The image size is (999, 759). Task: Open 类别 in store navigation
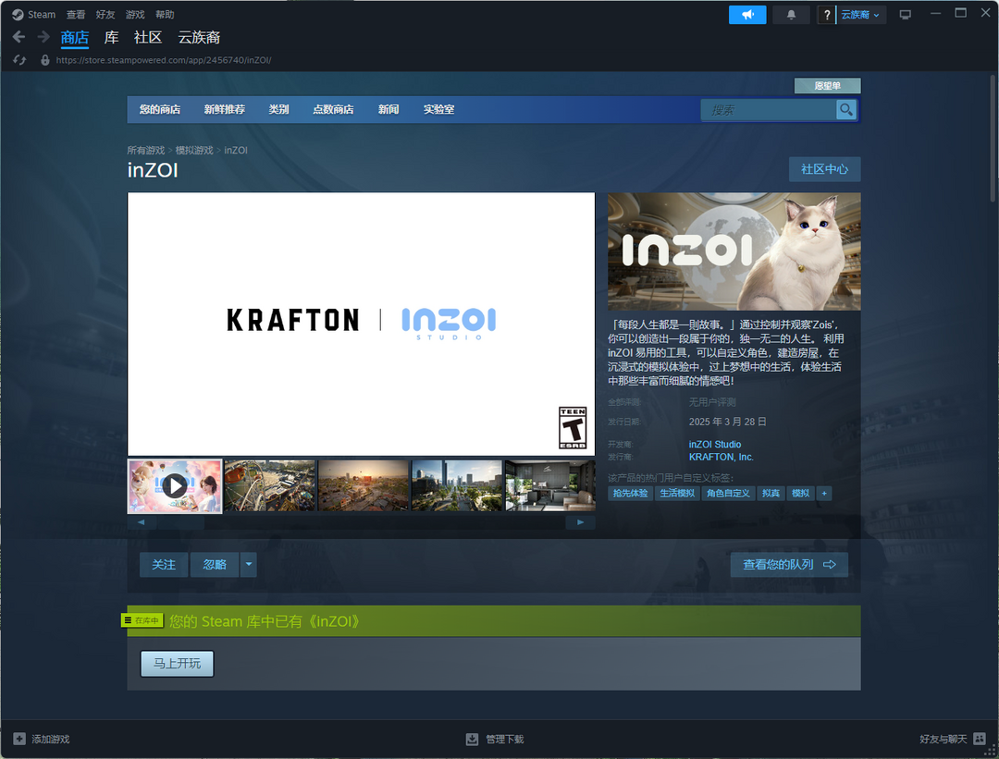click(x=278, y=109)
